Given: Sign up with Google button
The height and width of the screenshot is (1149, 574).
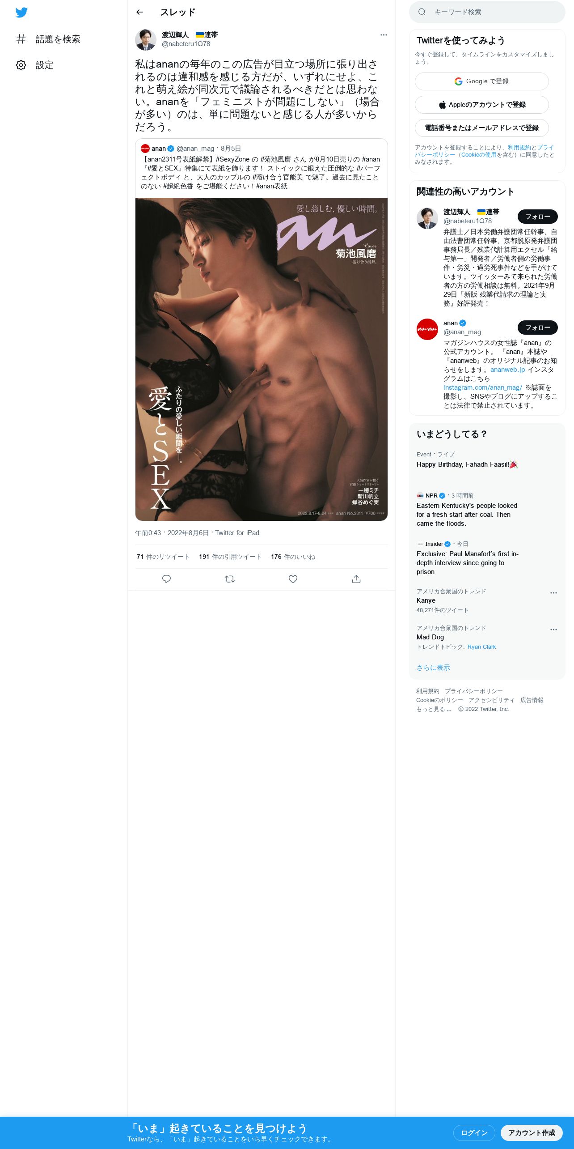Looking at the screenshot, I should (481, 81).
